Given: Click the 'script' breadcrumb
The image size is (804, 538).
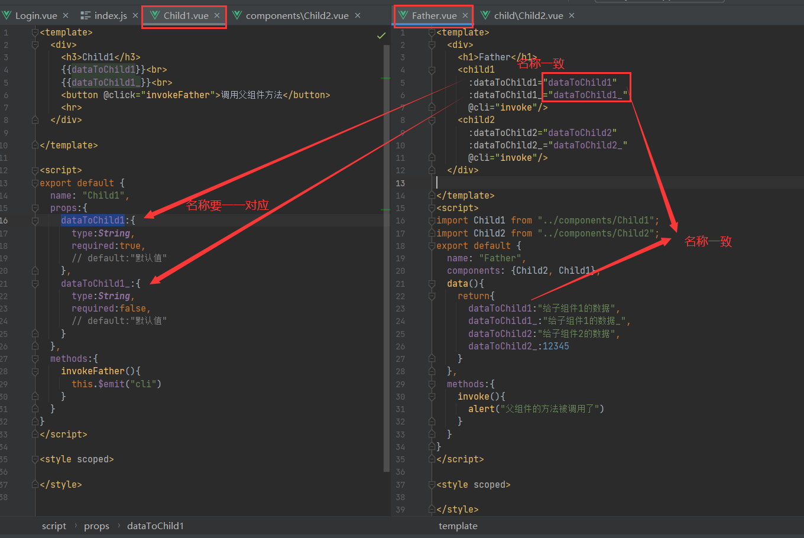Looking at the screenshot, I should [x=54, y=526].
